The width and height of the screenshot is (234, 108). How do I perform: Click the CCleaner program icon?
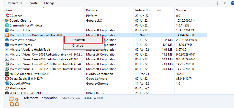pyautogui.click(x=7, y=16)
